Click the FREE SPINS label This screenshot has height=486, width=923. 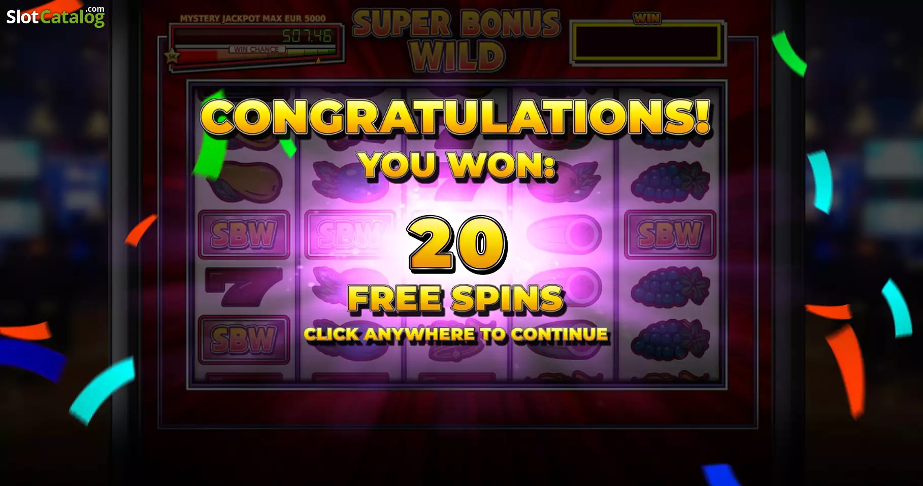(x=455, y=299)
